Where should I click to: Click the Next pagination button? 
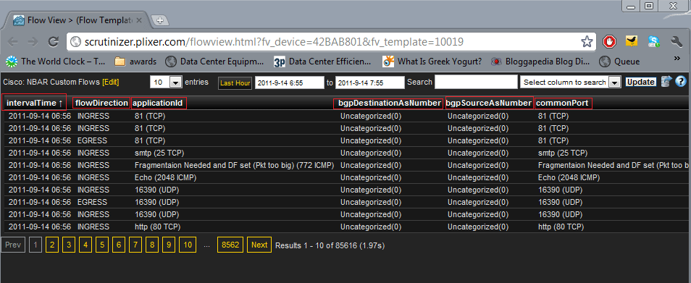coord(259,245)
